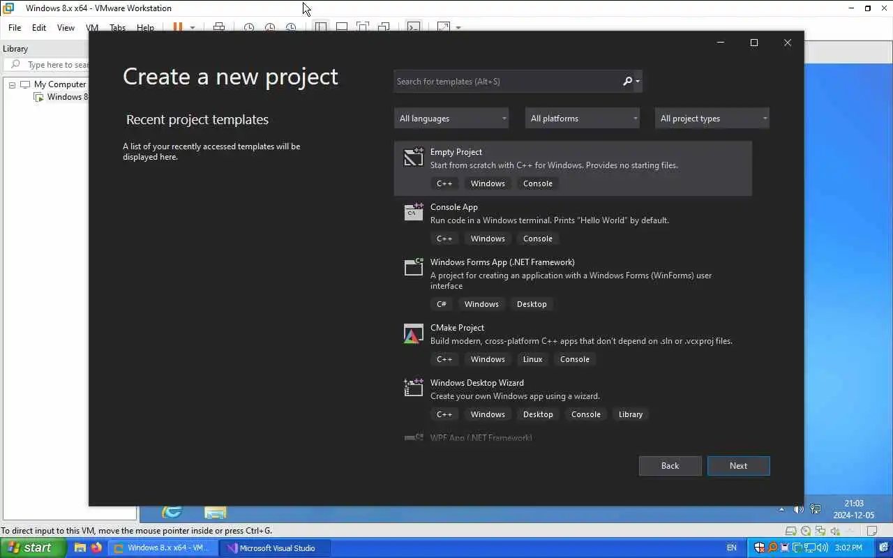893x558 pixels.
Task: Click the guest tray network icon
Action: [x=816, y=510]
